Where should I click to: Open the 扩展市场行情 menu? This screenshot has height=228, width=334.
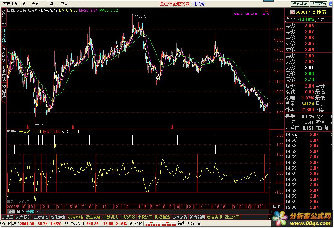coord(15,4)
